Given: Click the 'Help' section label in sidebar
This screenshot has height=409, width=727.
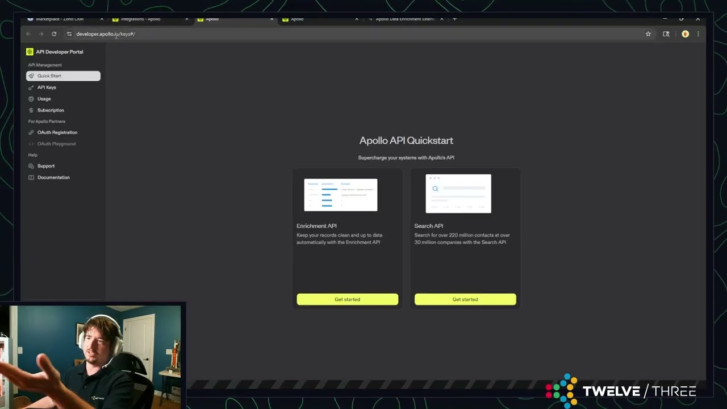Looking at the screenshot, I should 33,155.
